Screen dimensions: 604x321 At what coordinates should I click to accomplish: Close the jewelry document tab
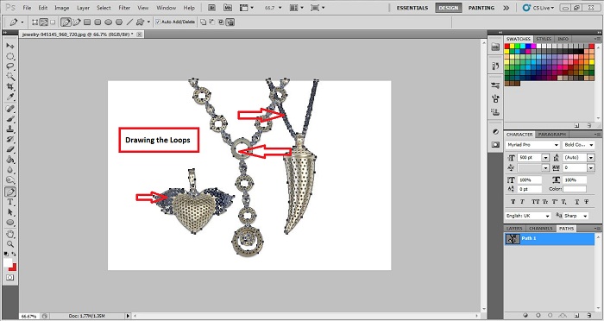[x=140, y=35]
